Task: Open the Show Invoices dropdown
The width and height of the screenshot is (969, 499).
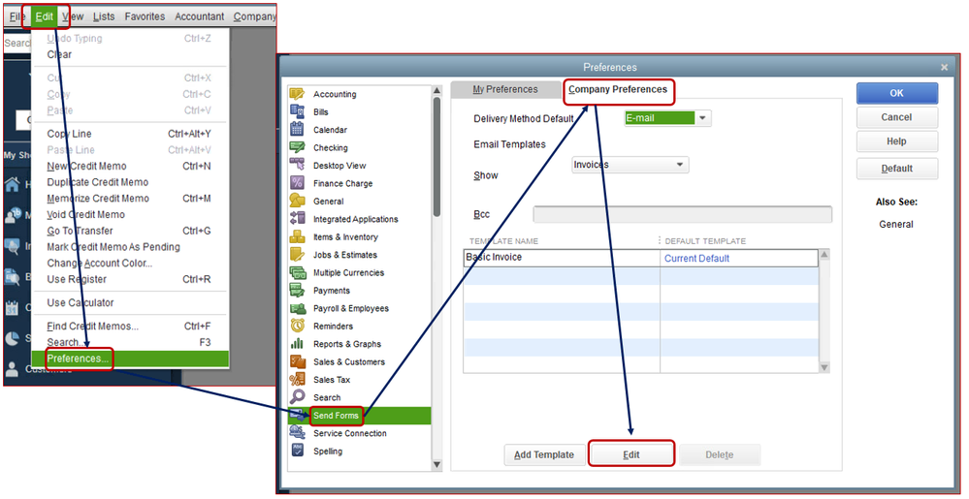Action: tap(680, 165)
